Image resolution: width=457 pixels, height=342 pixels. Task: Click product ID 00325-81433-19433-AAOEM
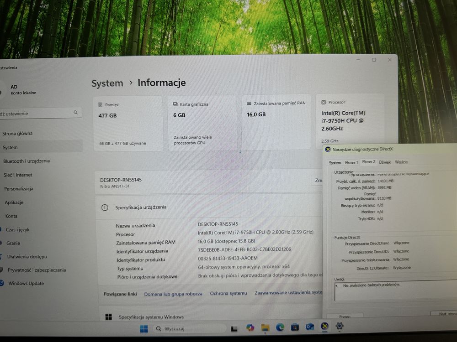point(228,258)
